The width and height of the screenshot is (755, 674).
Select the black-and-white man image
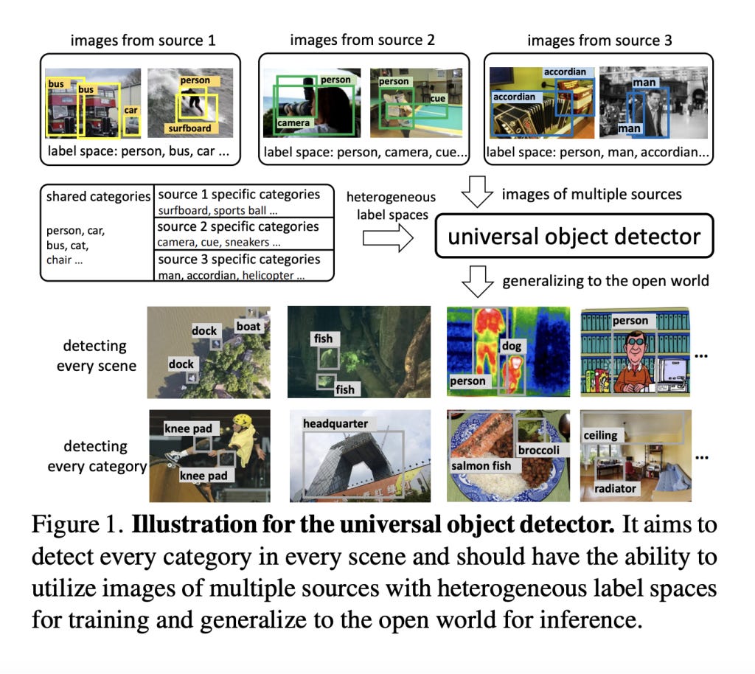coord(653,103)
